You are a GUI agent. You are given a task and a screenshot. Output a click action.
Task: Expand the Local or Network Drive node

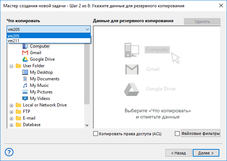click(x=12, y=105)
